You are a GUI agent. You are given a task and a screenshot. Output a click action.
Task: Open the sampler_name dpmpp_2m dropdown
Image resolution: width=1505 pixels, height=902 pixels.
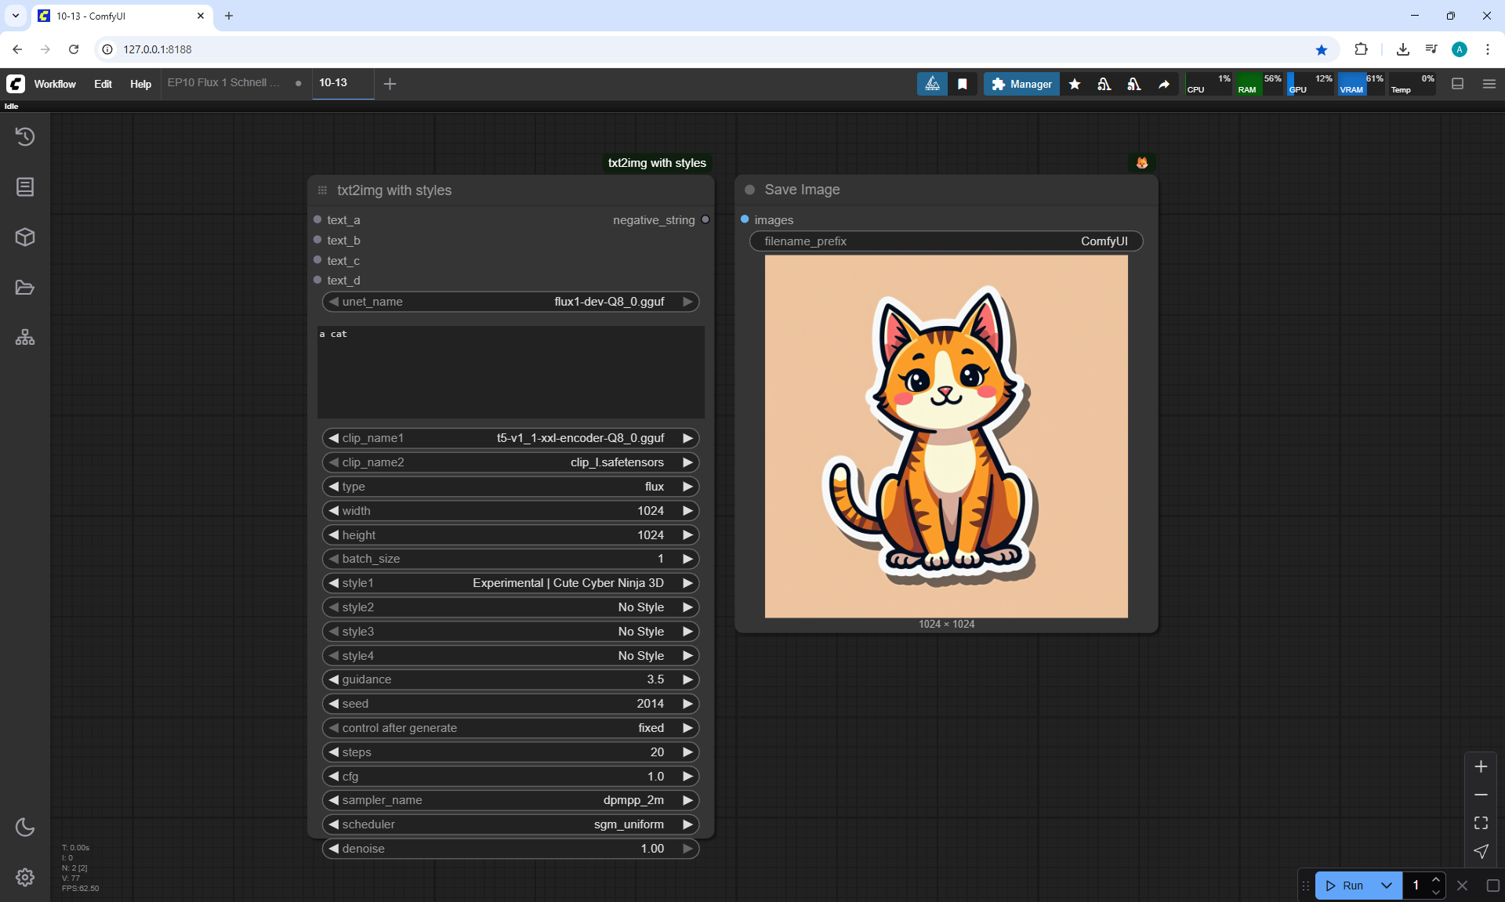click(510, 800)
